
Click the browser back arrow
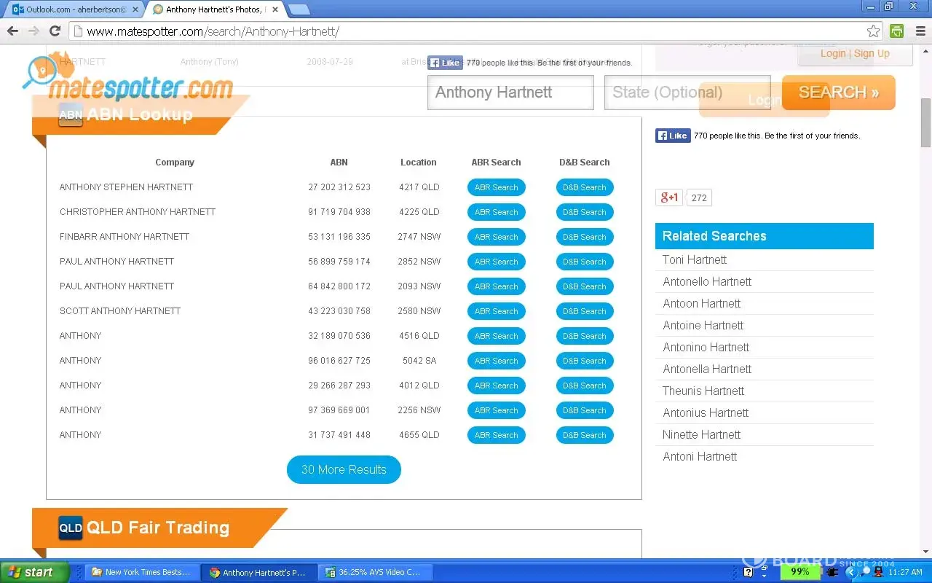12,31
